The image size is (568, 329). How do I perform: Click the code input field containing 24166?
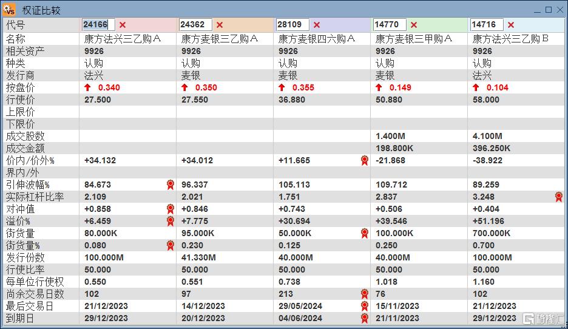[x=98, y=25]
